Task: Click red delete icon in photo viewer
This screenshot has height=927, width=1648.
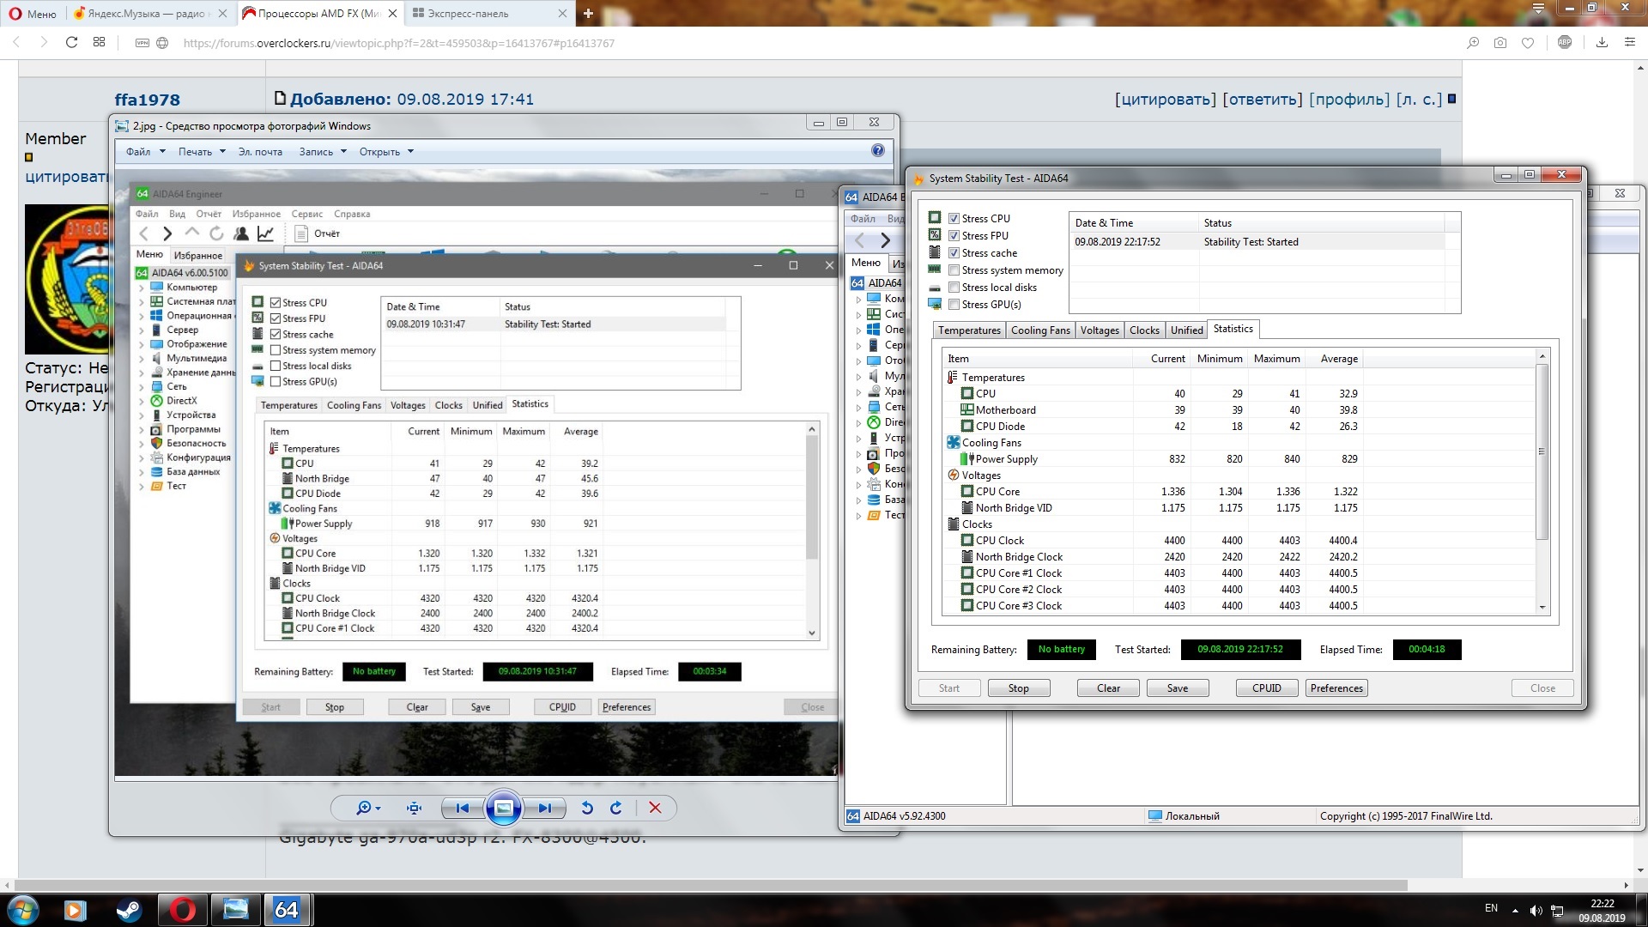Action: click(655, 808)
